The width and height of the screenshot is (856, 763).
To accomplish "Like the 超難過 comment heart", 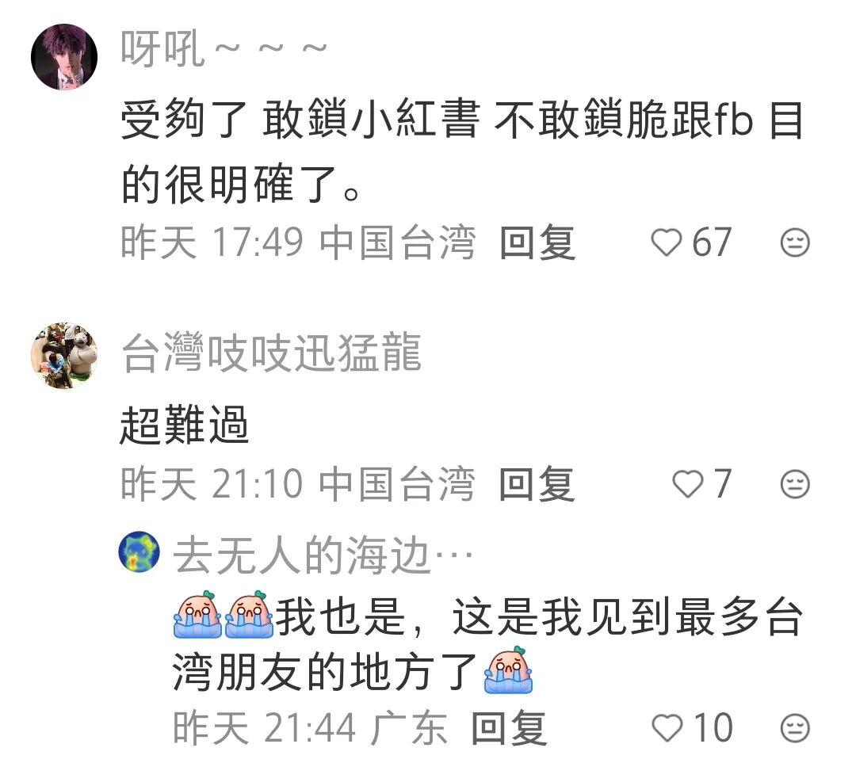I will (687, 484).
